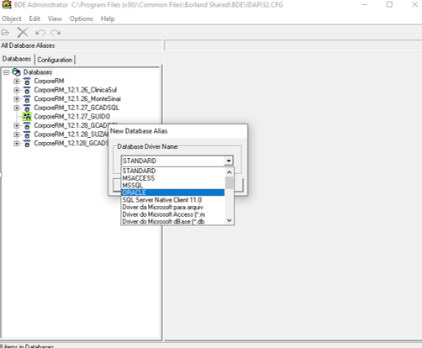Click the driver list scrollbar thumb
This screenshot has width=422, height=348.
point(229,182)
